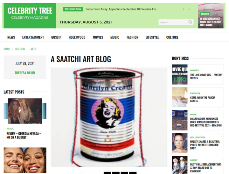Image resolution: width=229 pixels, height=174 pixels.
Task: Open the LMO Movie Quiz thumbnail
Action: tap(180, 75)
